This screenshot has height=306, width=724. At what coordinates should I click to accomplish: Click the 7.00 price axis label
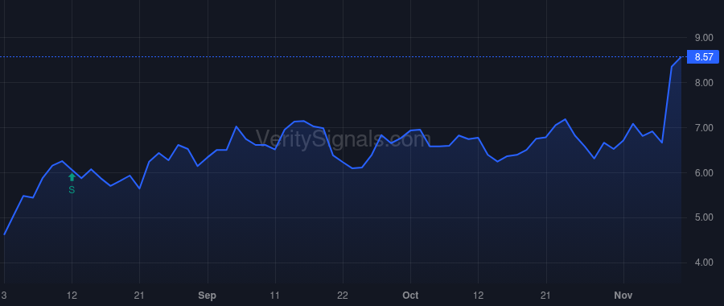tap(704, 127)
